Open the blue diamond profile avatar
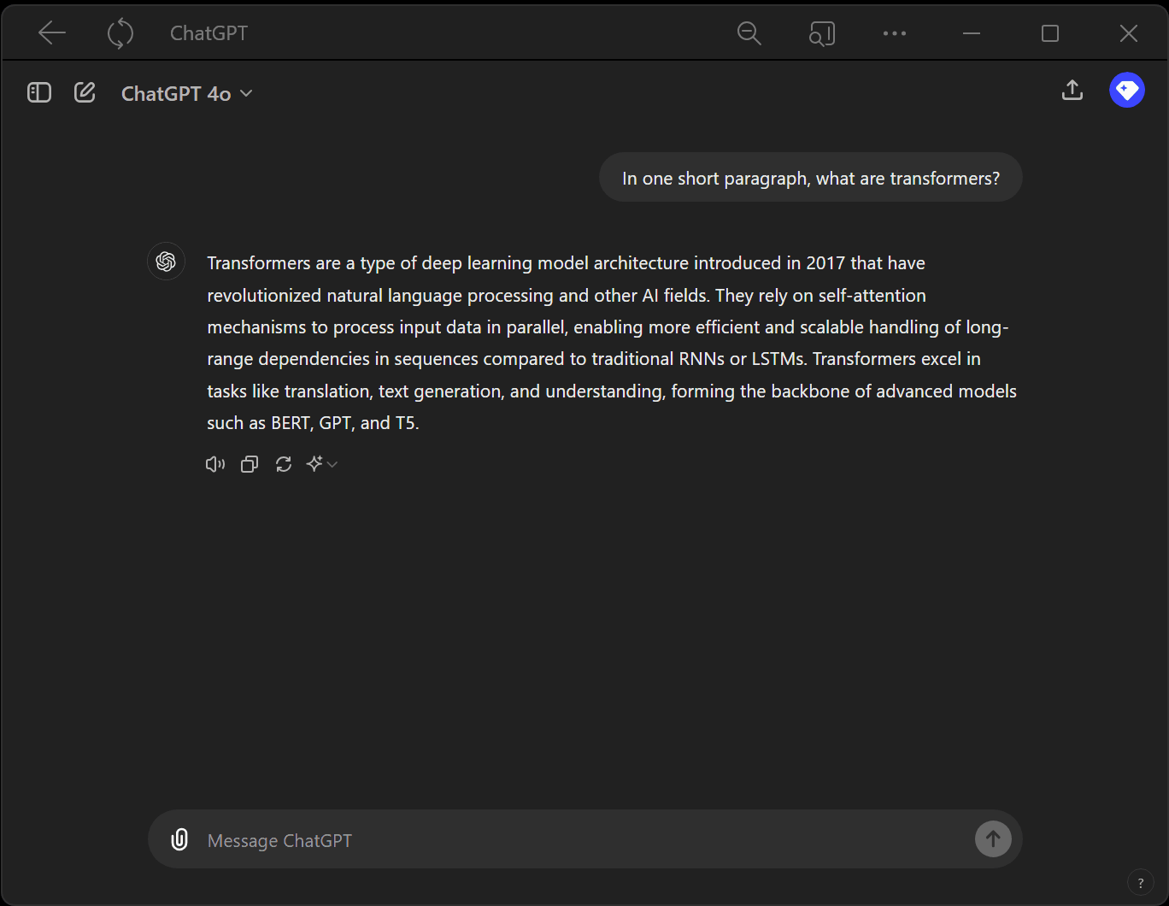This screenshot has height=906, width=1169. coord(1127,90)
